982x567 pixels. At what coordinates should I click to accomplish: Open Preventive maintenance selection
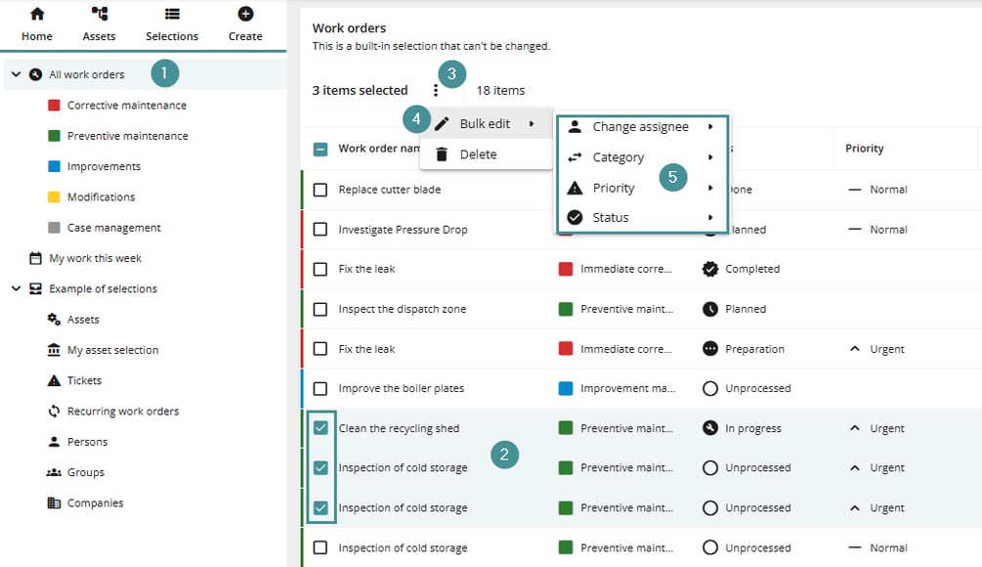pyautogui.click(x=127, y=136)
